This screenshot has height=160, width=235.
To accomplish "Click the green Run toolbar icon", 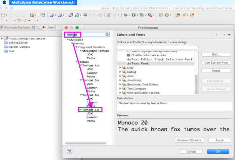I will (x=133, y=15).
